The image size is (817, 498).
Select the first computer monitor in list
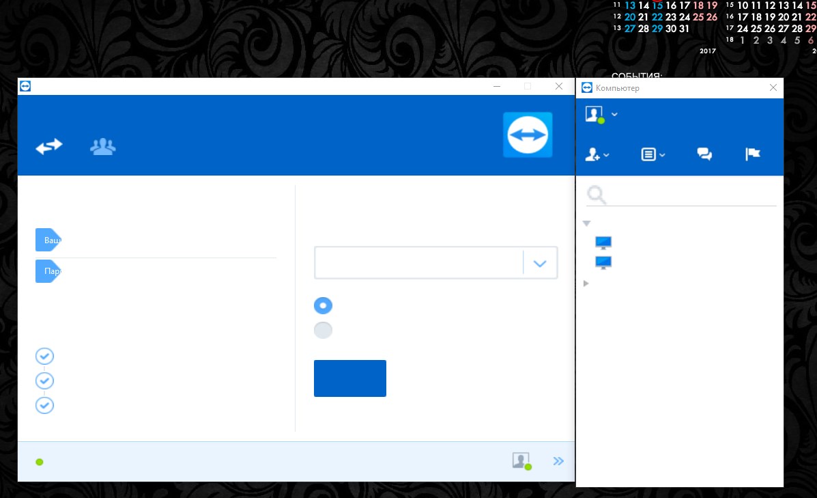[x=603, y=243]
